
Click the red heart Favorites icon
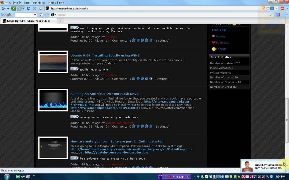coord(214,42)
